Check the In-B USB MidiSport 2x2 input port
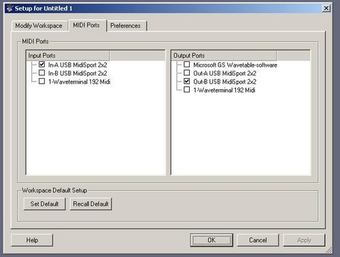Viewport: 340px width, 257px height. click(x=41, y=73)
